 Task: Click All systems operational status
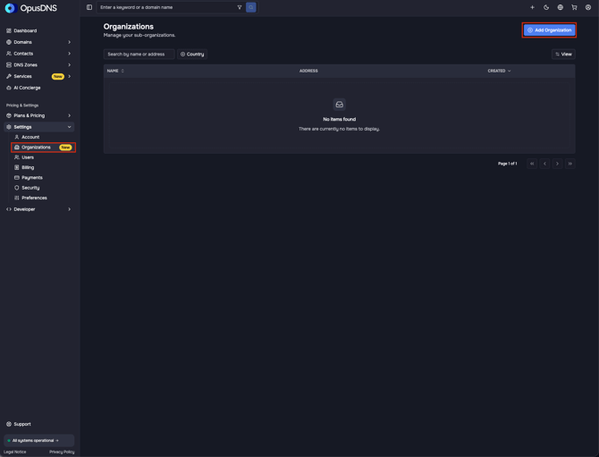pyautogui.click(x=39, y=441)
